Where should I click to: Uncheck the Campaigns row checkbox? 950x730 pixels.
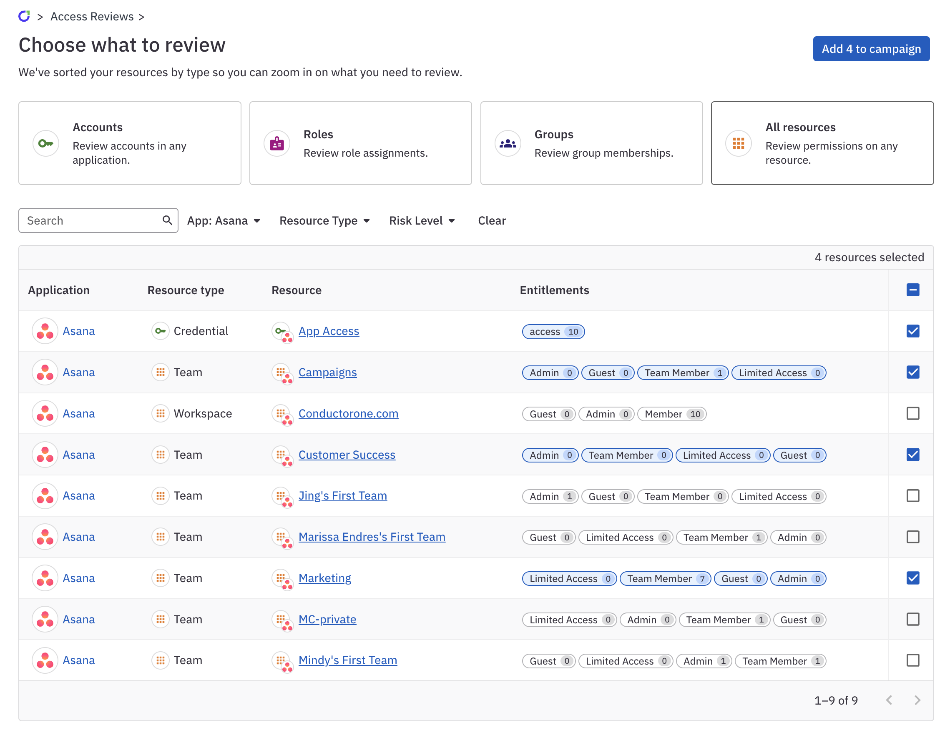pos(912,372)
